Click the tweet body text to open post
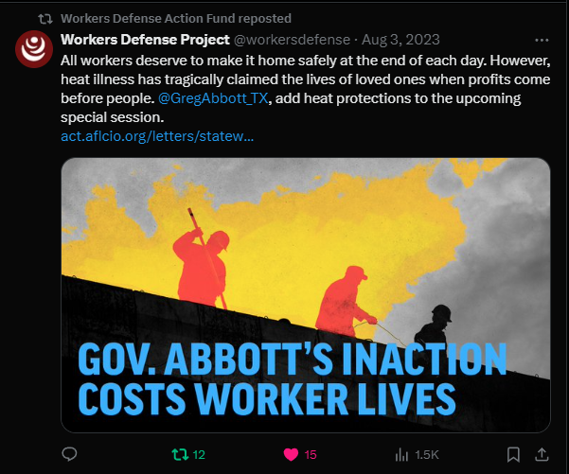This screenshot has width=569, height=474. pos(306,89)
